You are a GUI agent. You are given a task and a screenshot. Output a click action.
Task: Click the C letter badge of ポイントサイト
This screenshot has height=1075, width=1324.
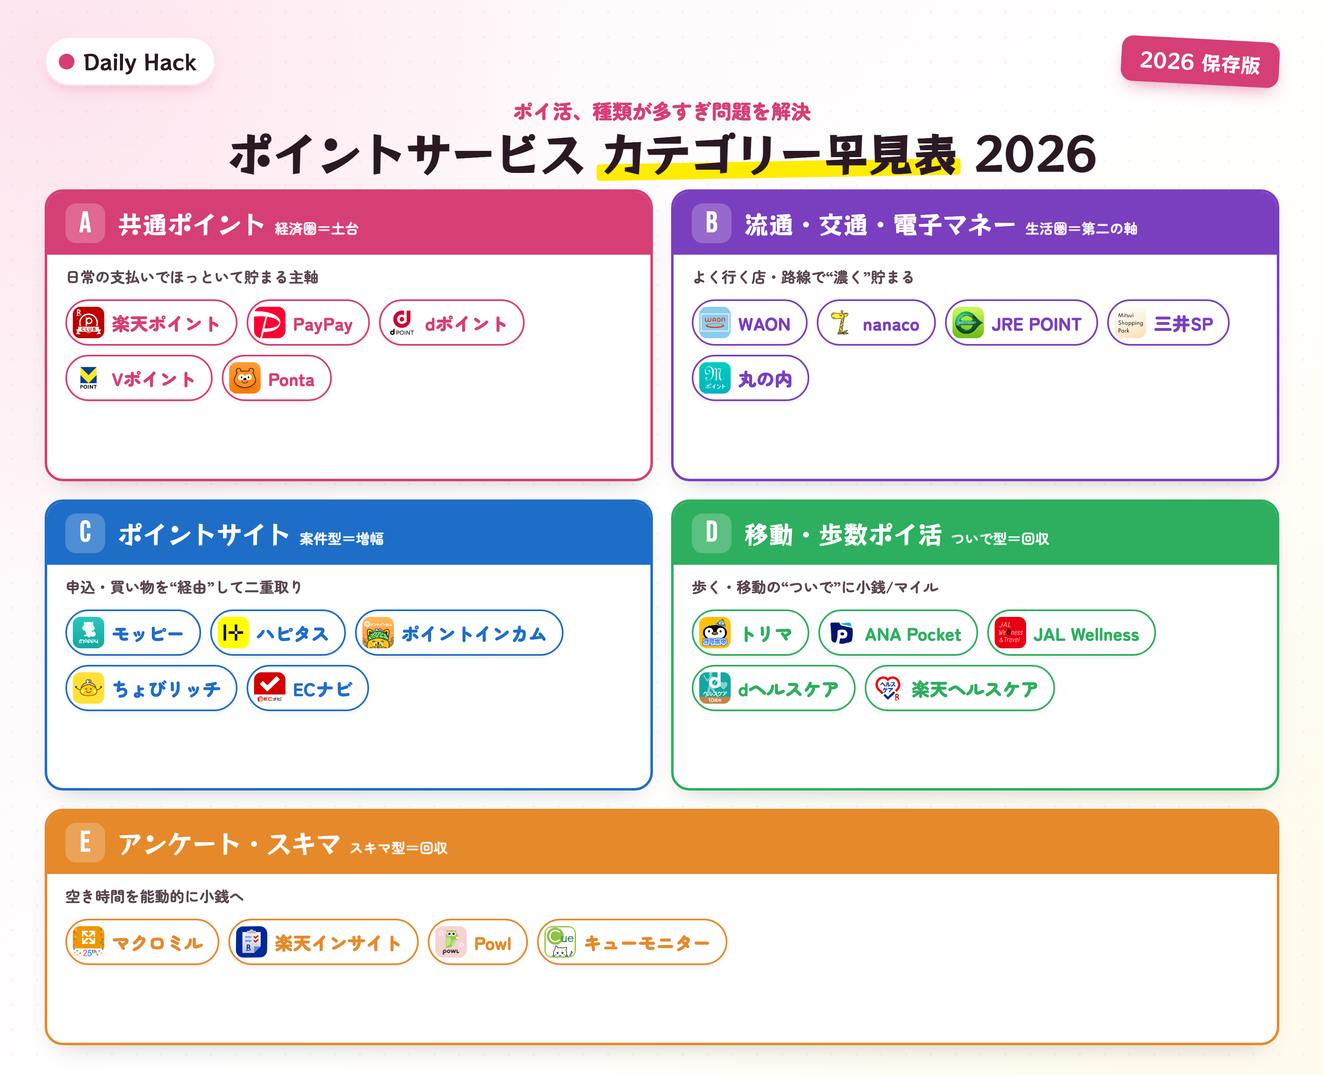point(86,533)
